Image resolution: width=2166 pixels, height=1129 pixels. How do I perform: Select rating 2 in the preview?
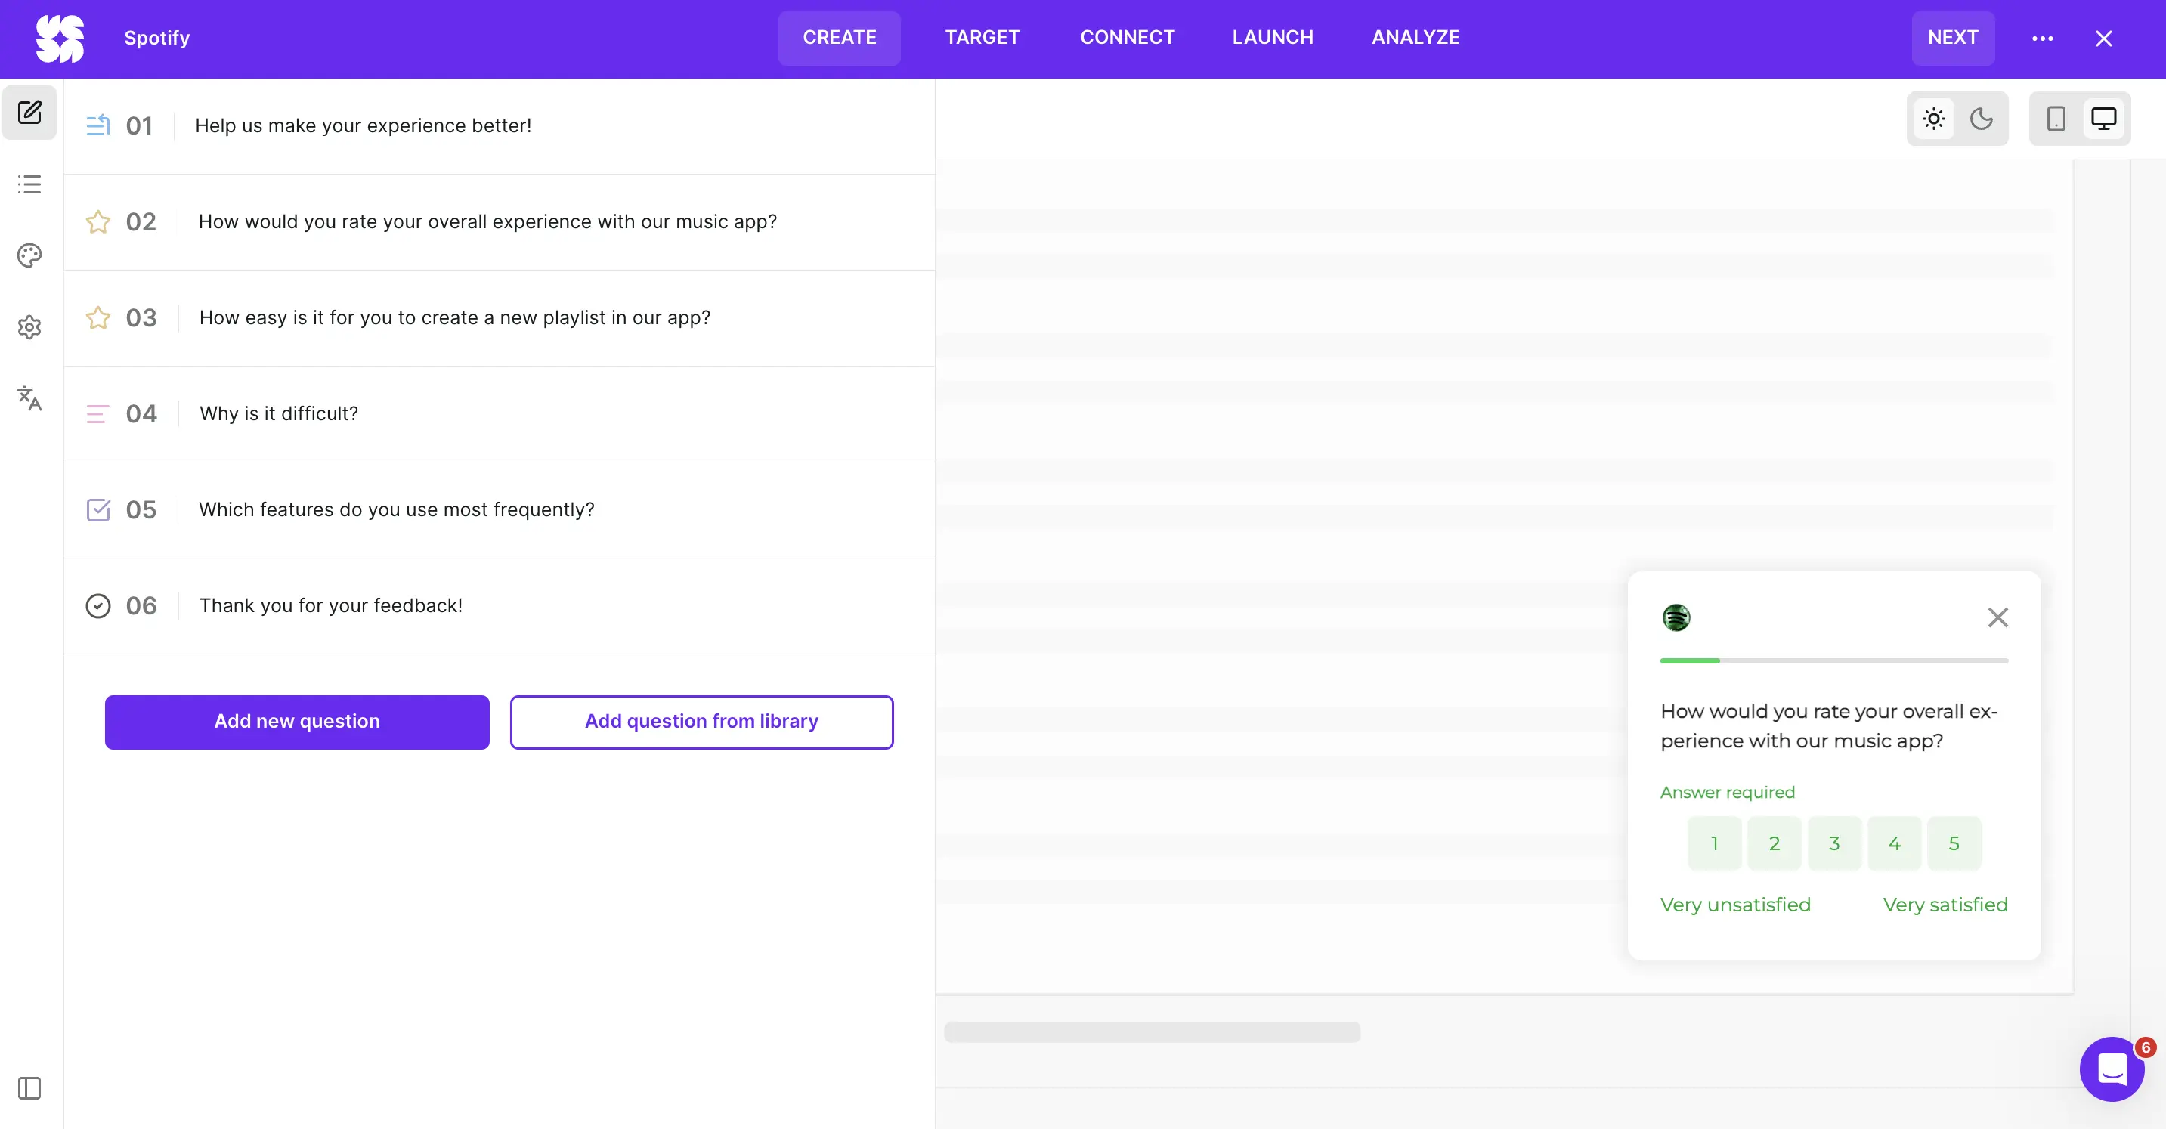pos(1775,843)
